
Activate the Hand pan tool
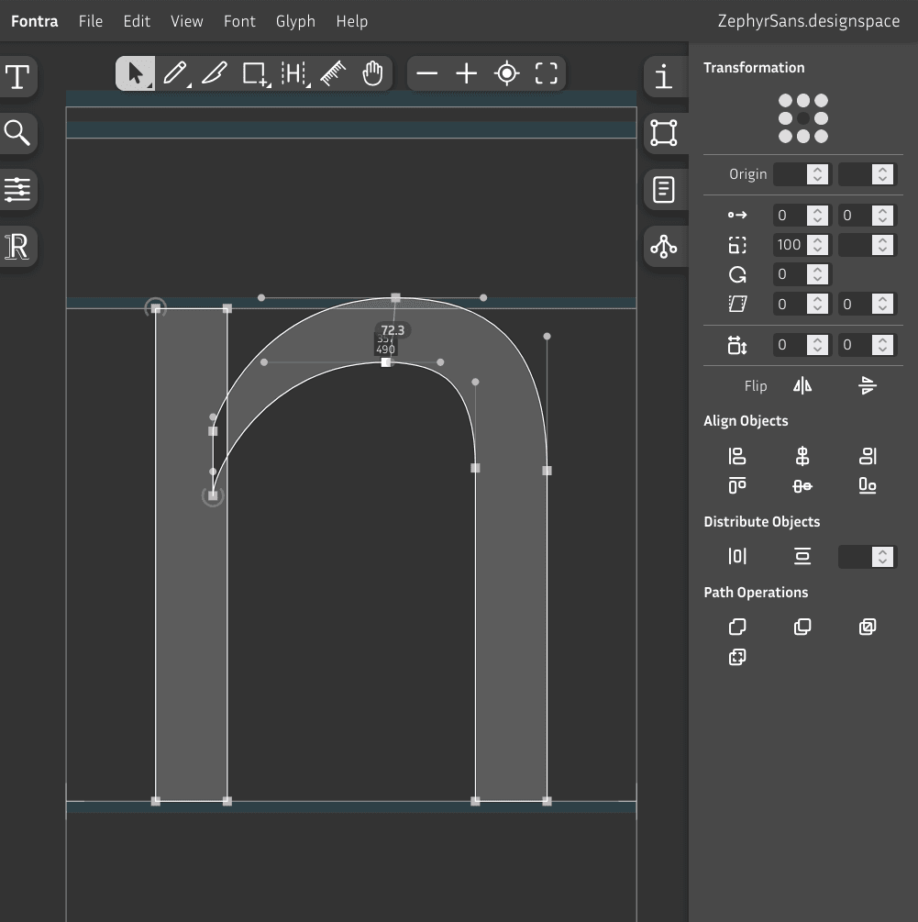[371, 73]
